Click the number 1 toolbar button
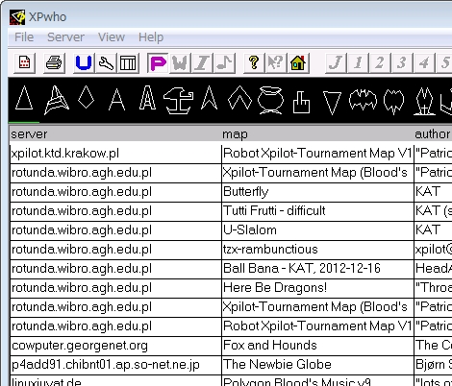This screenshot has height=386, width=452. coord(358,62)
